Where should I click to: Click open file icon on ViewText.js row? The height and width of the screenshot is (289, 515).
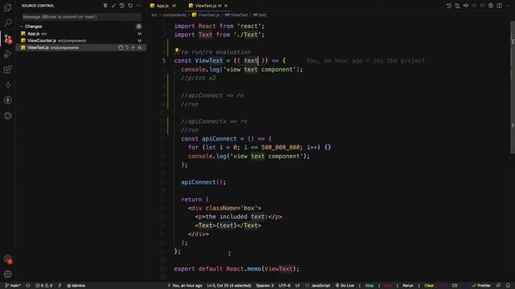click(x=121, y=47)
